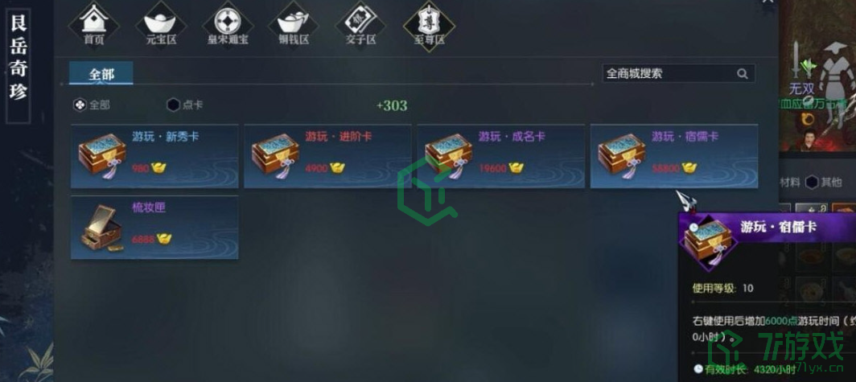This screenshot has height=382, width=856.
Task: Go to the 铜钱区 section icon
Action: (293, 26)
